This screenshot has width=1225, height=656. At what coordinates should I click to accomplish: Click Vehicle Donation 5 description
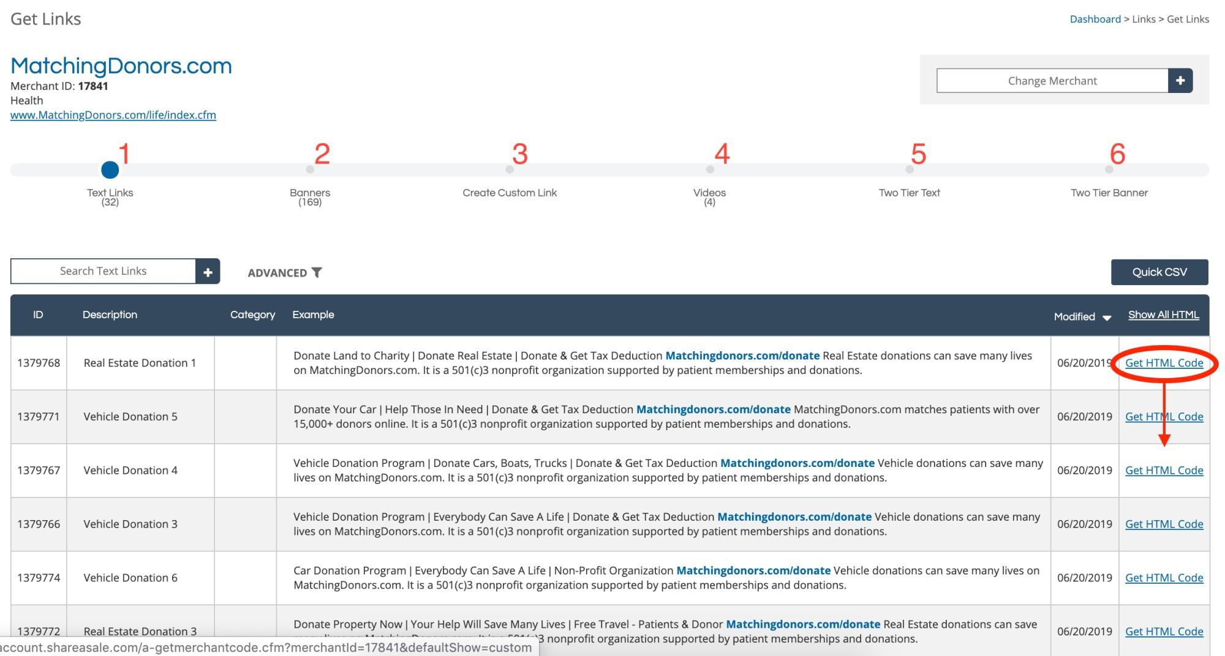(130, 417)
